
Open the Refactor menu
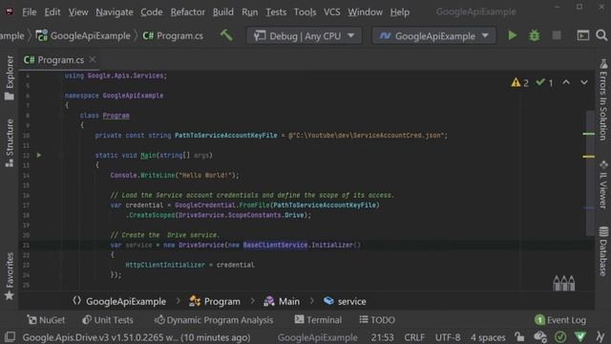(x=187, y=12)
